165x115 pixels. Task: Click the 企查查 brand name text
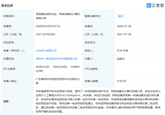click(x=157, y=5)
